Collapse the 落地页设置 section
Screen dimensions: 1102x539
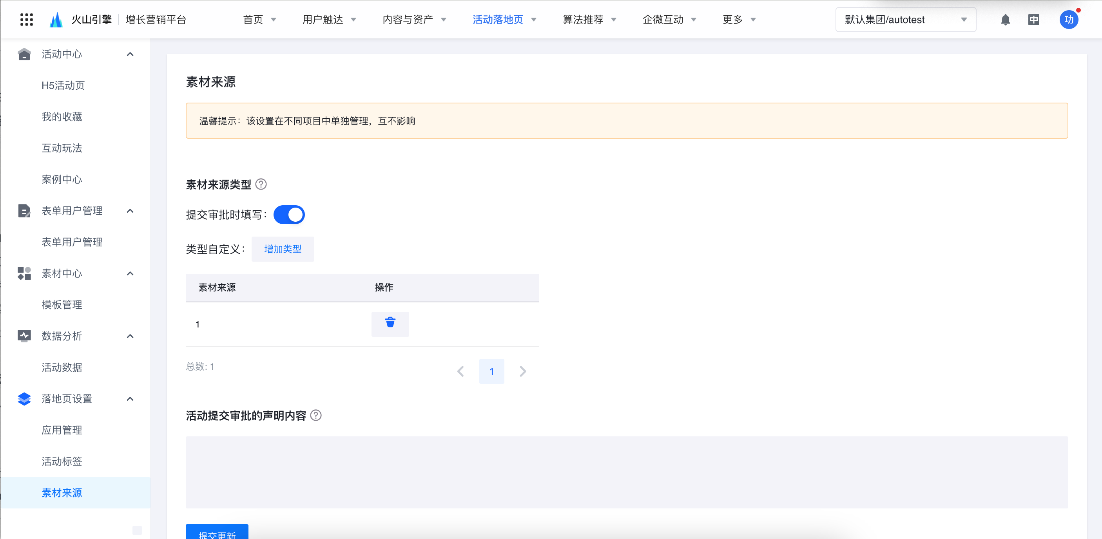130,399
